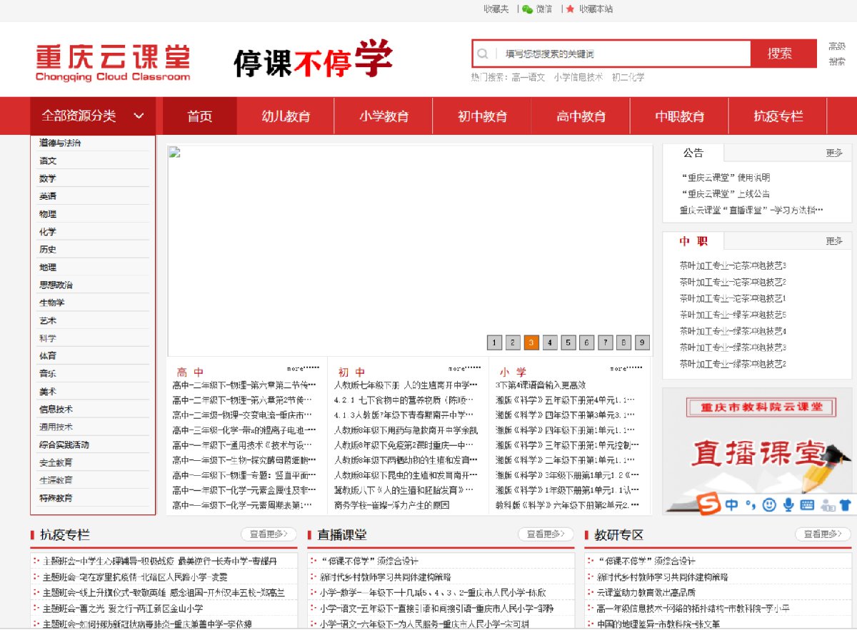This screenshot has width=857, height=630.
Task: Click the WeChat icon in top bar
Action: click(527, 9)
